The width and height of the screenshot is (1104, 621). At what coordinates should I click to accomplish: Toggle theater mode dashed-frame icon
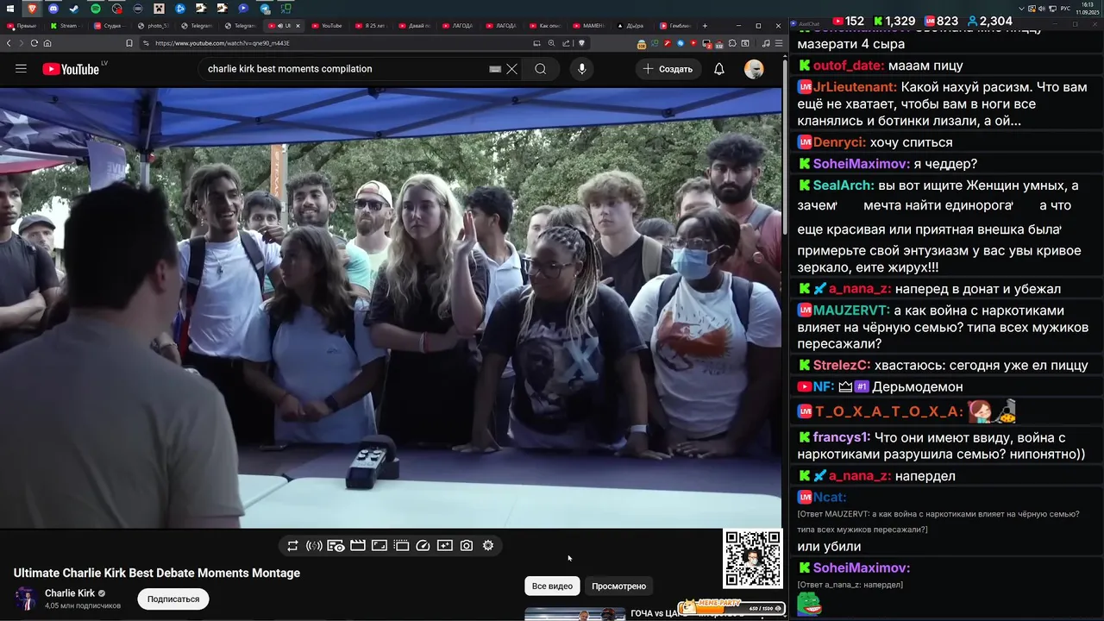point(401,546)
